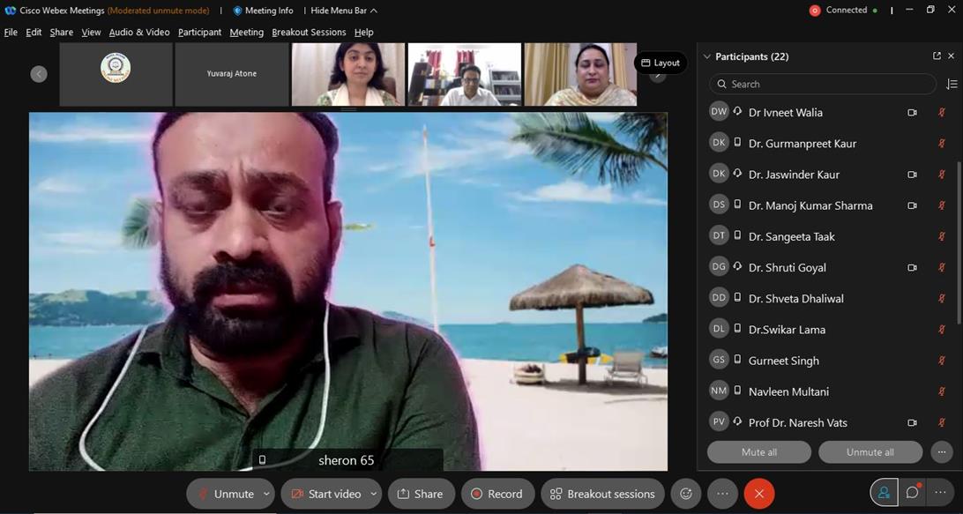Toggle Start video on
The height and width of the screenshot is (514, 963).
coord(325,494)
